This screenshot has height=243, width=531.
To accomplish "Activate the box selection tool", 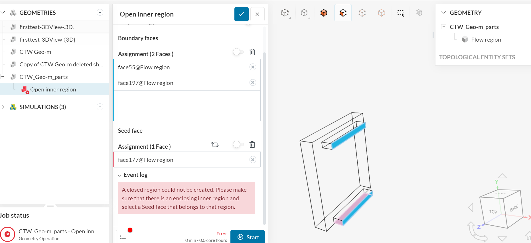I will pos(400,13).
